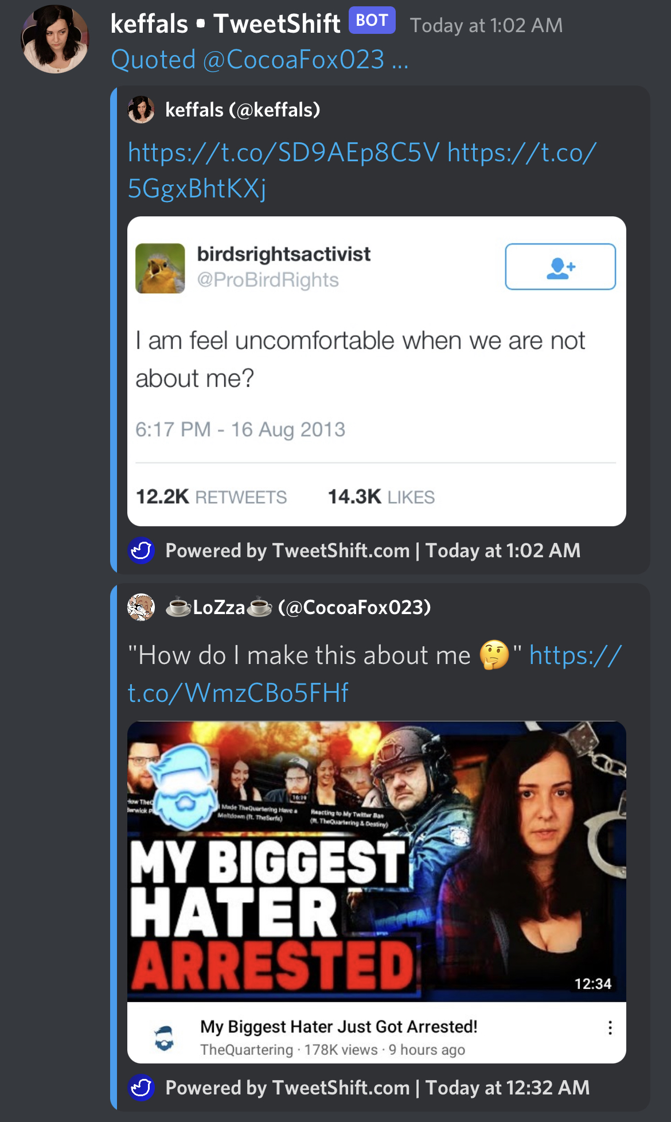Viewport: 671px width, 1122px height.
Task: Open keffals TweetShift bot avatar
Action: pyautogui.click(x=55, y=40)
